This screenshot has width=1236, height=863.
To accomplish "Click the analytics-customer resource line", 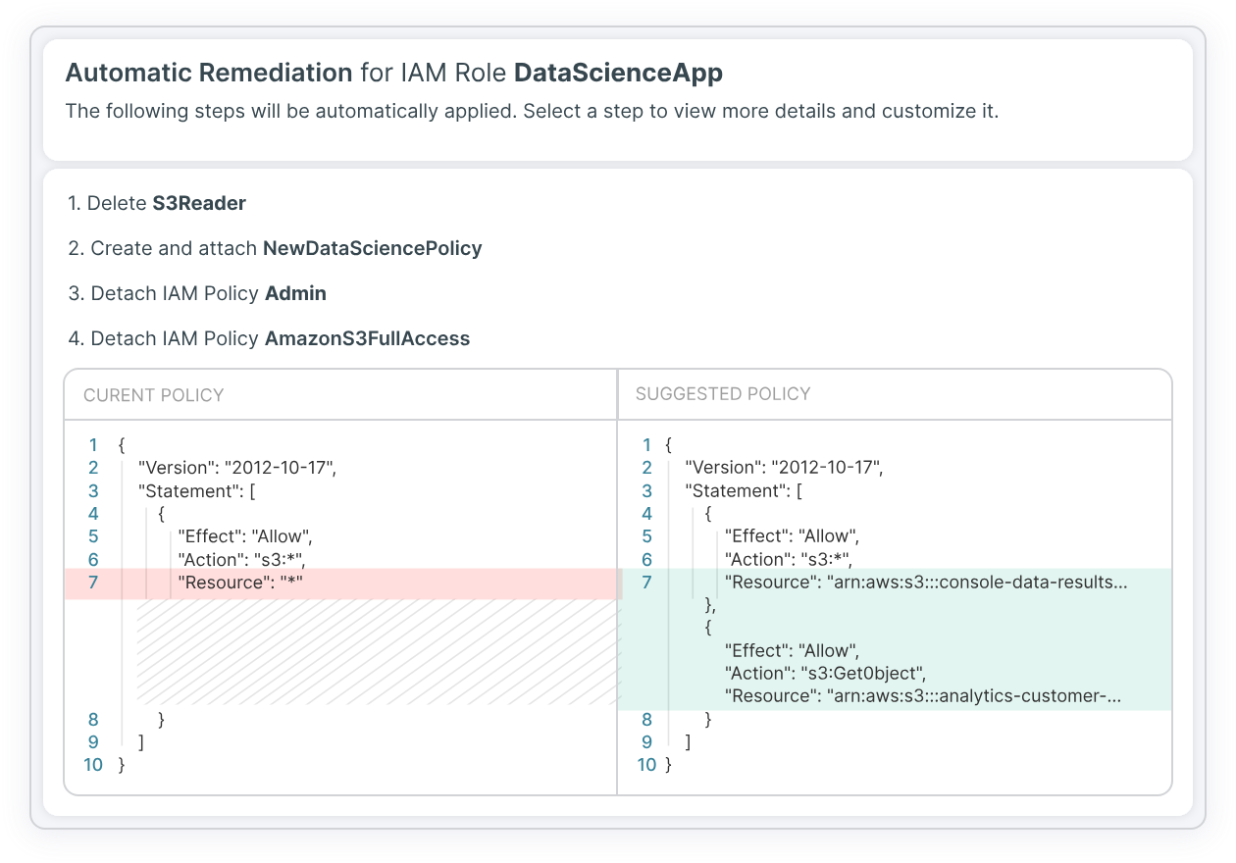I will pos(923,696).
